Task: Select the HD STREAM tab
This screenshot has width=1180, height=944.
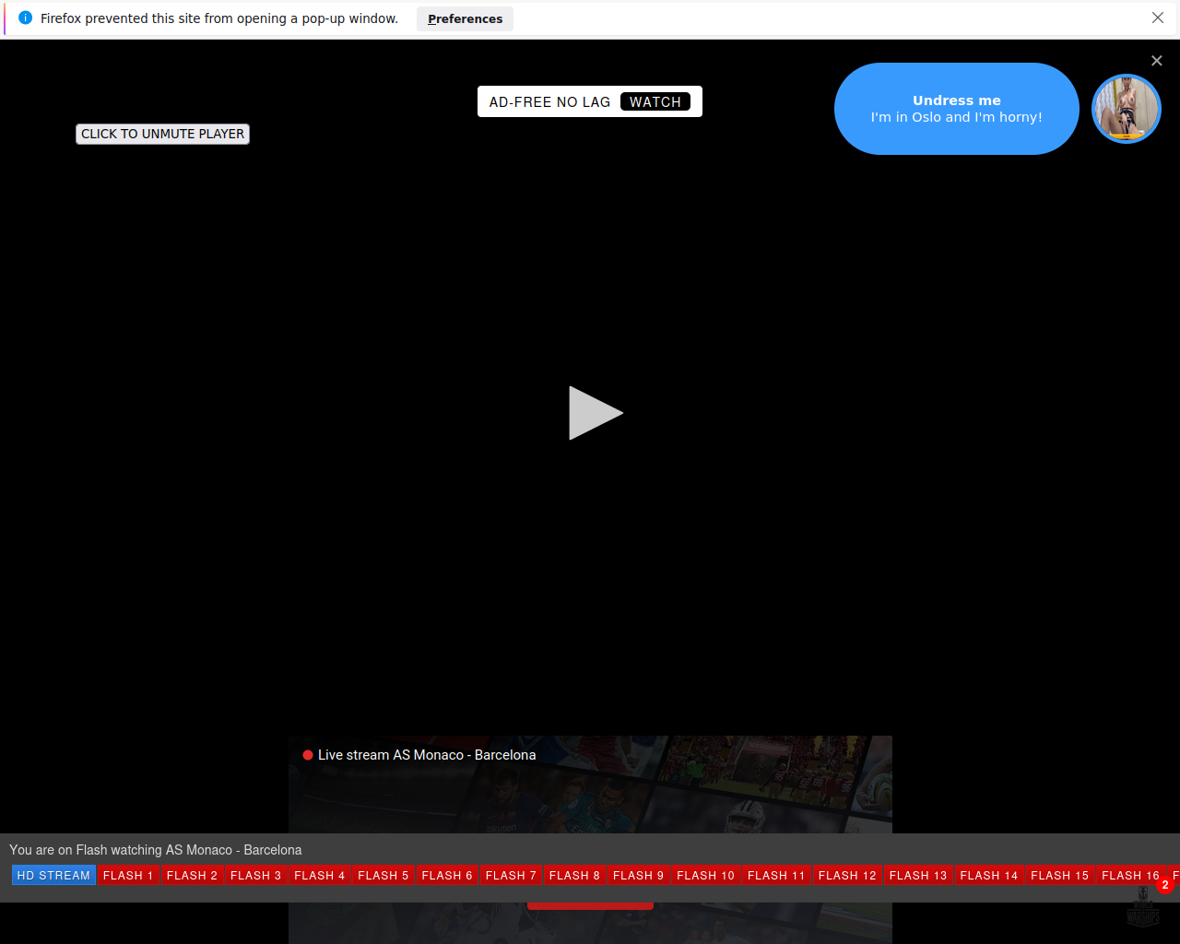Action: pos(53,875)
